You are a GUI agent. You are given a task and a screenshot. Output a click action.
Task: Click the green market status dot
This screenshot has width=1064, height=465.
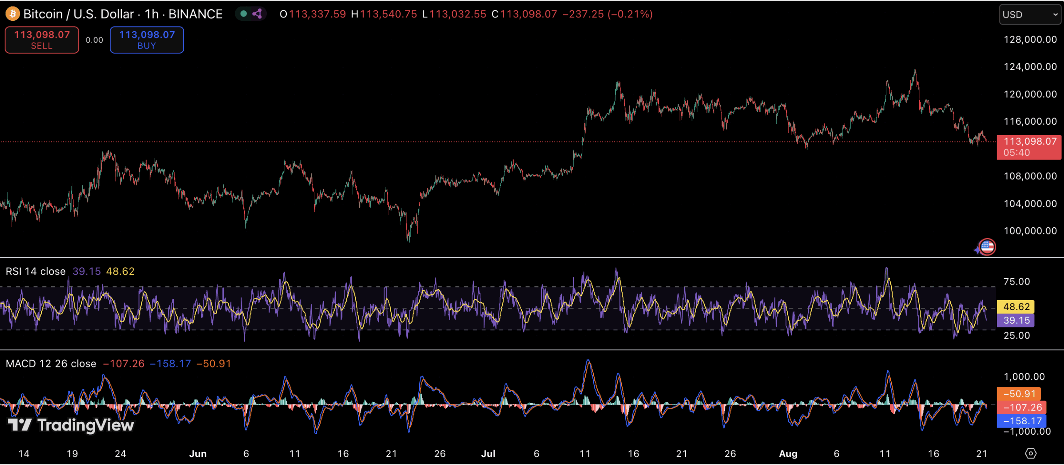point(244,14)
